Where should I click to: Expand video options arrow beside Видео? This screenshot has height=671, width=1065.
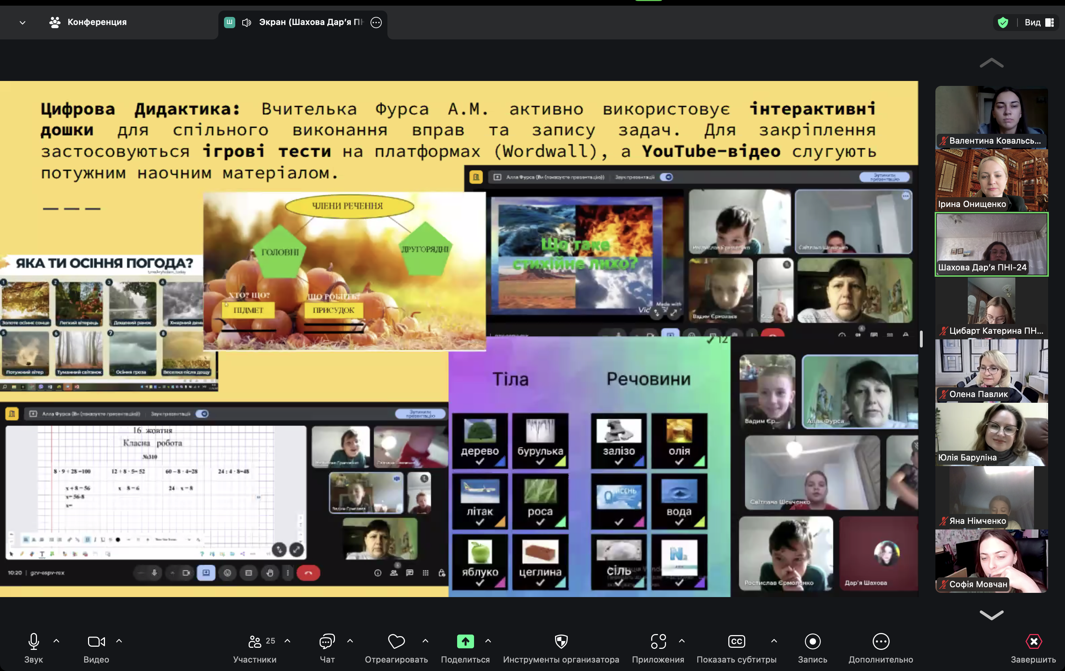point(119,640)
